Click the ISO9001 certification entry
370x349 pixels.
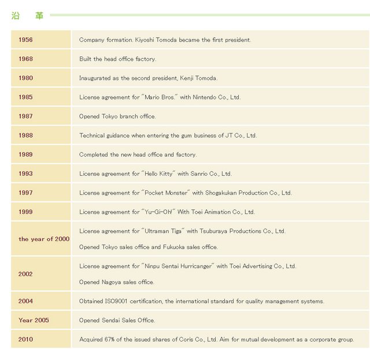tap(202, 301)
